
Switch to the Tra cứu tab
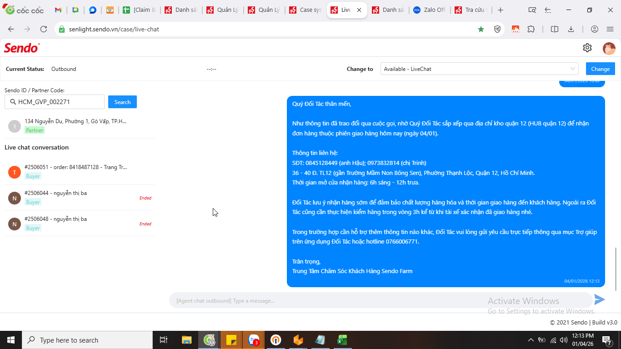coord(471,10)
